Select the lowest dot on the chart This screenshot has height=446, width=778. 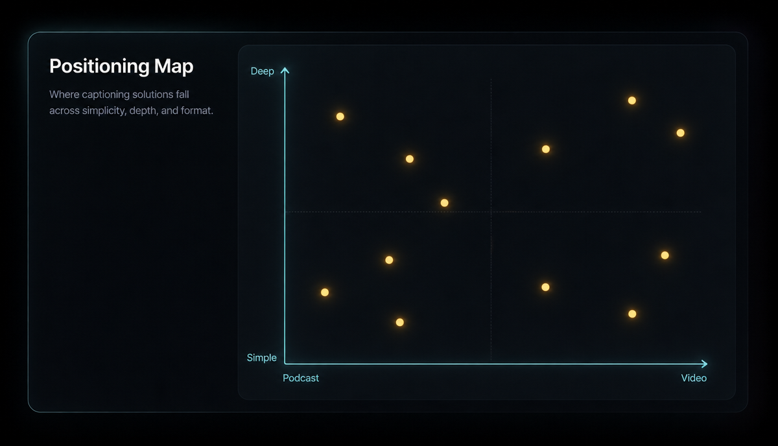tap(399, 322)
